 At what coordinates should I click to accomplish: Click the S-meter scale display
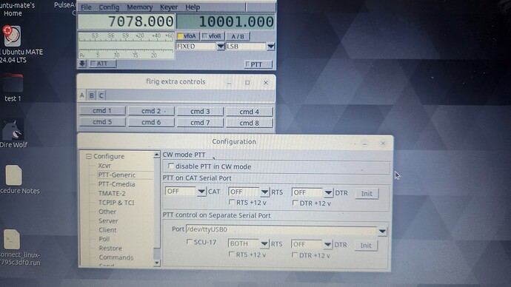tap(126, 45)
